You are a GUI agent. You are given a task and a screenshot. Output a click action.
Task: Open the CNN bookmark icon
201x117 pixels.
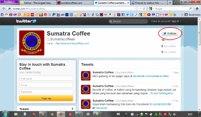(32, 15)
